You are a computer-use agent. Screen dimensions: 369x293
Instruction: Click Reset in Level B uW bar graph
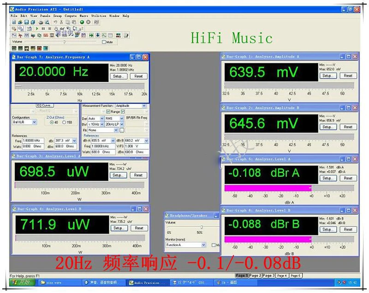[x=139, y=228]
